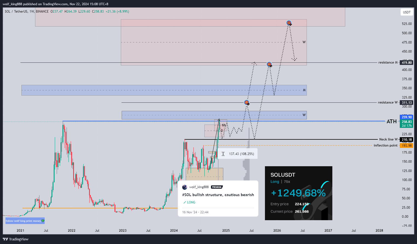
Task: Click the +1249.68% profit figure
Action: (x=298, y=193)
